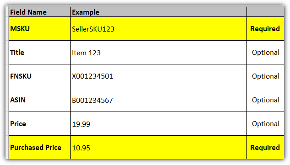Screen dimensions: 290x165
Task: Click the Item 123 example cell
Action: 159,53
